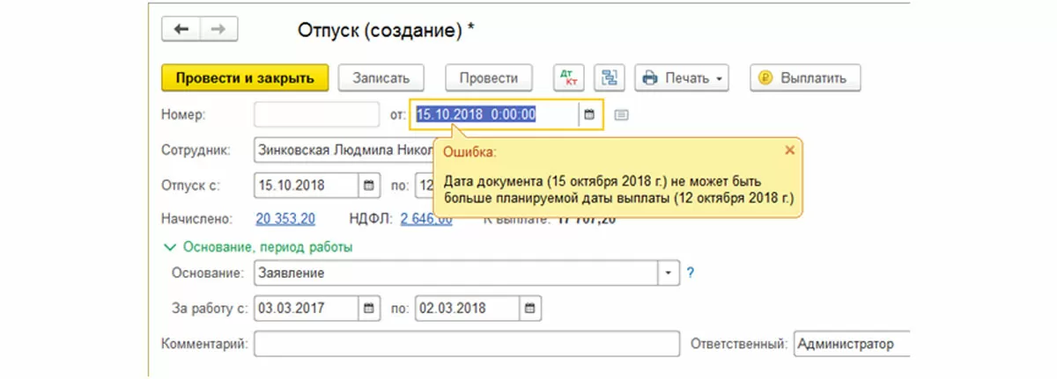The height and width of the screenshot is (379, 1057).
Task: Click the Провести button
Action: (489, 77)
